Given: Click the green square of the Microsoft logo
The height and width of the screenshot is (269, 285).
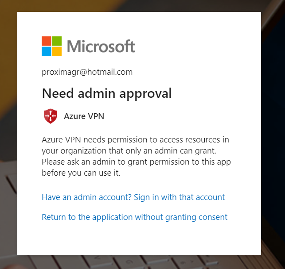Looking at the screenshot, I should coord(57,41).
